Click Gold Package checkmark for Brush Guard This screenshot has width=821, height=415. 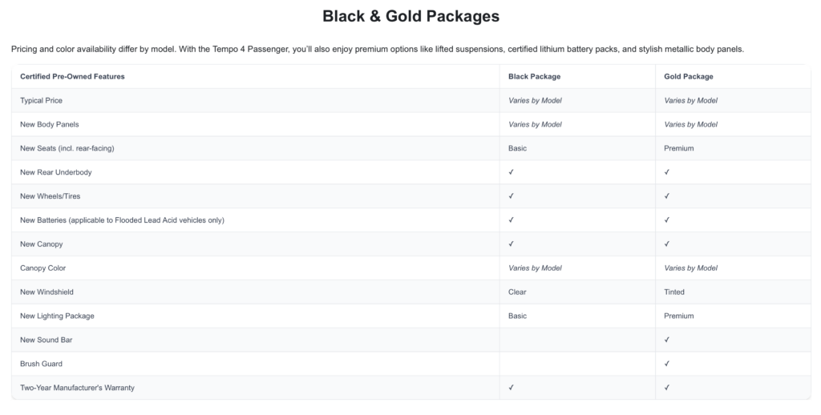[x=667, y=364]
